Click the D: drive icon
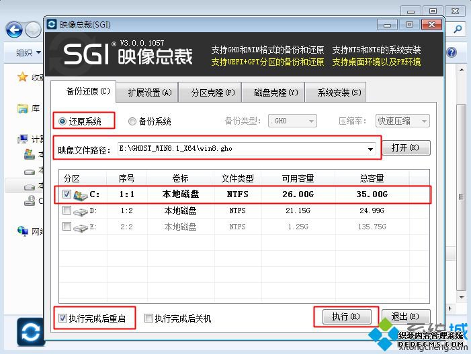Image resolution: width=471 pixels, height=354 pixels. point(80,212)
